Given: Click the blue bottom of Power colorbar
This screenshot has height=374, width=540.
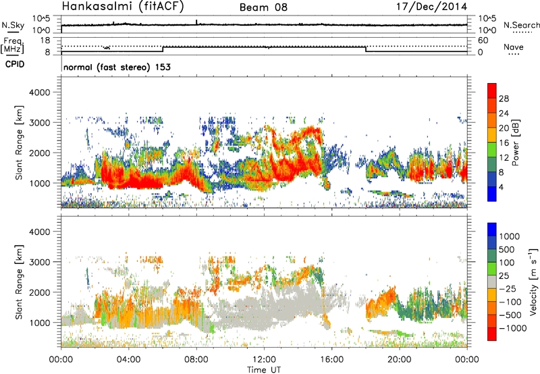Looking at the screenshot, I should (x=492, y=194).
